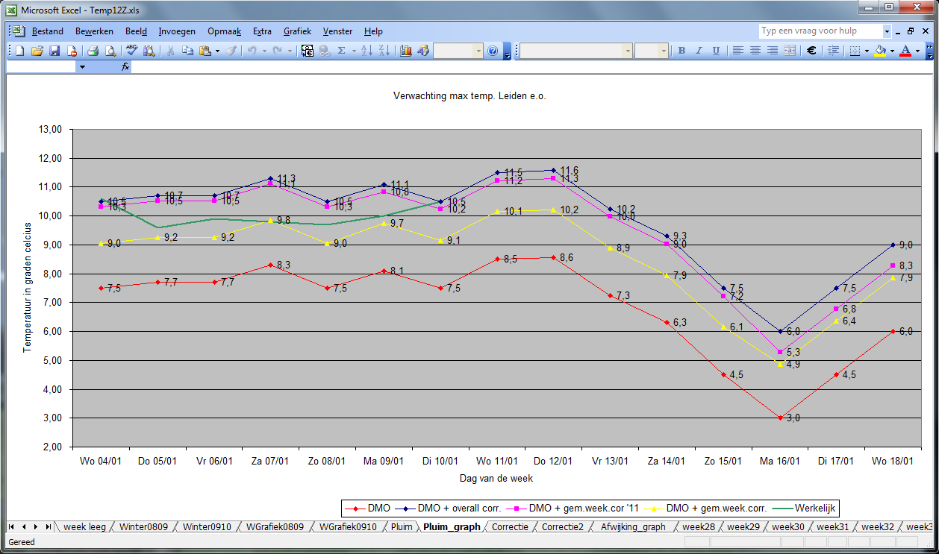The image size is (939, 554).
Task: Open the Fill Color palette arrow
Action: [x=892, y=51]
